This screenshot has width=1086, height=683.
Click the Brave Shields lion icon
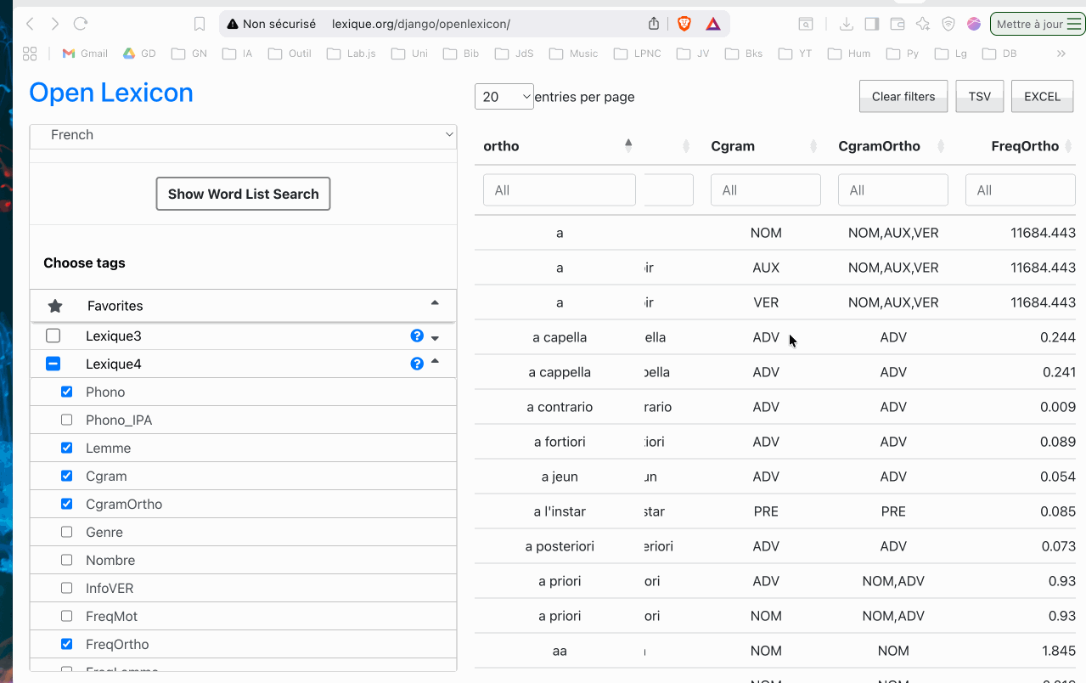[x=684, y=24]
